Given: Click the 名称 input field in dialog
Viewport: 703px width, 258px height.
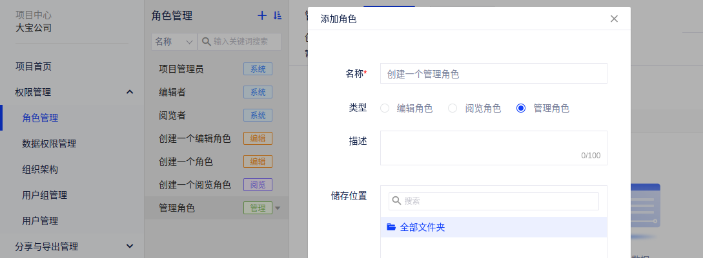Looking at the screenshot, I should pos(493,73).
